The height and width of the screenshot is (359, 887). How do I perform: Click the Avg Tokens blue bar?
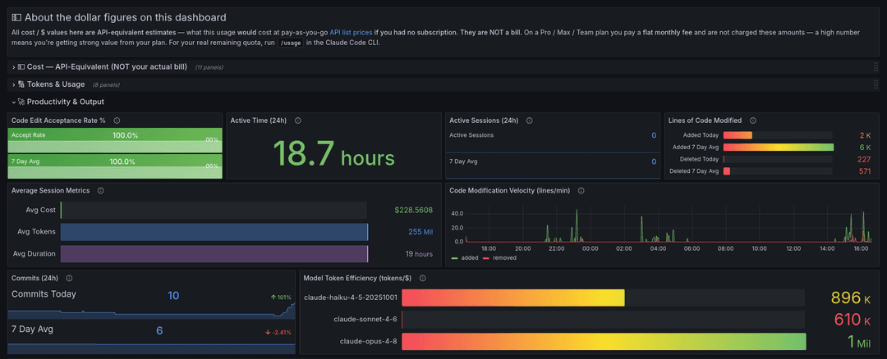(214, 232)
